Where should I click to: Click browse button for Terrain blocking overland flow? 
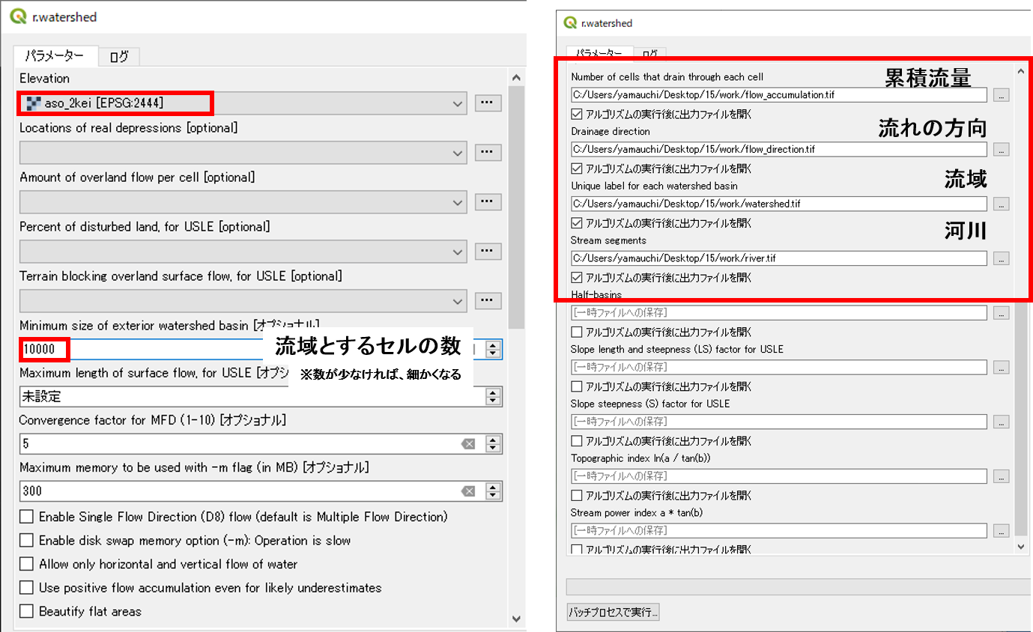488,301
